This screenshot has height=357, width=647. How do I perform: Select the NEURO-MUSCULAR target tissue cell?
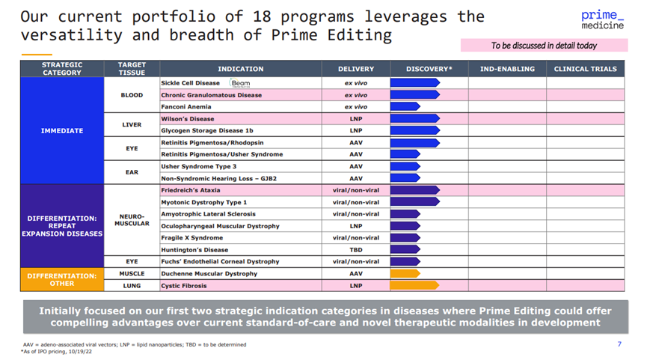[131, 219]
